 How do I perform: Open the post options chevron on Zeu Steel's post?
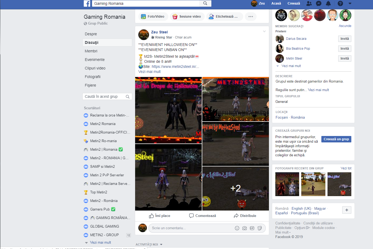tap(264, 32)
